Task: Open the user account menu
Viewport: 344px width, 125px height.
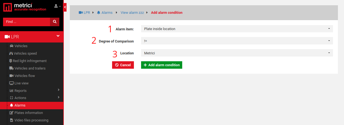Action: click(57, 6)
